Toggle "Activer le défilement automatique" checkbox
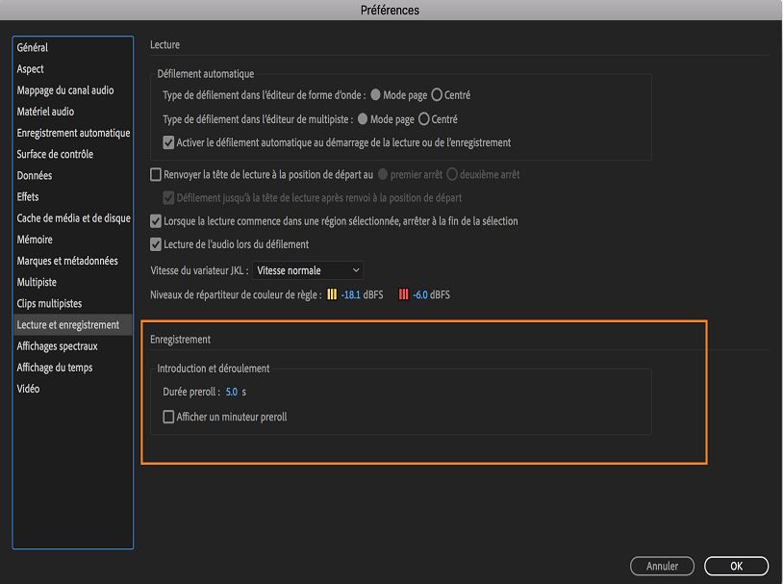This screenshot has width=783, height=584. point(169,142)
